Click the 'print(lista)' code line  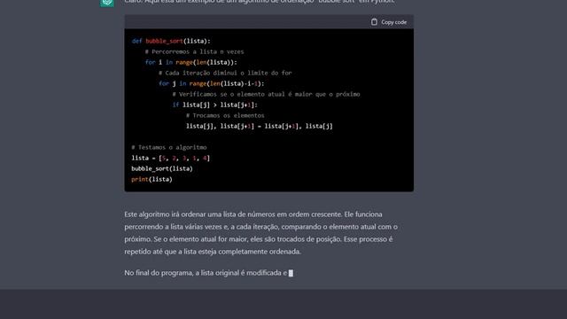tap(151, 179)
